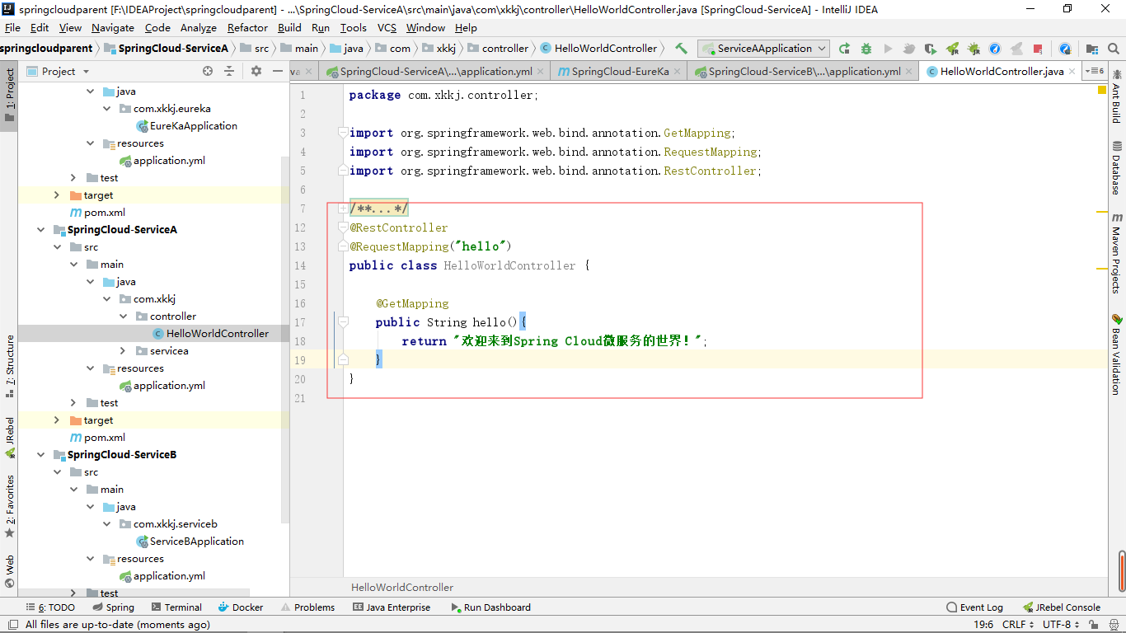This screenshot has height=633, width=1126.
Task: Switch to SpringCloud-ServiceB application.yml tab
Action: click(805, 72)
